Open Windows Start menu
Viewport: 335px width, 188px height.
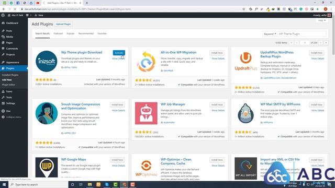tap(4, 184)
